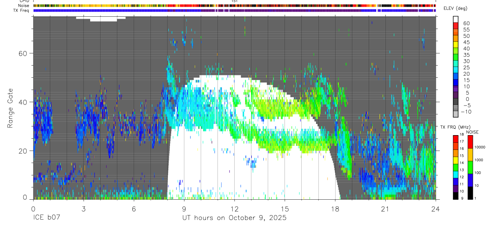Select cyan 12–13 segment in TX FRQ bar
Viewport: 490px width, 226px height.
pyautogui.click(x=455, y=175)
